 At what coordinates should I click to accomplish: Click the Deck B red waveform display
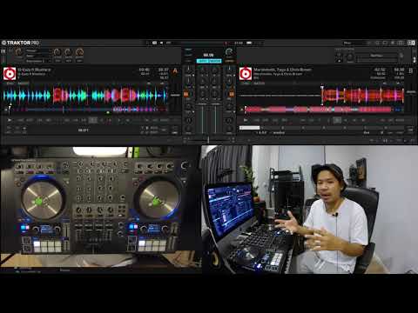click(x=320, y=96)
